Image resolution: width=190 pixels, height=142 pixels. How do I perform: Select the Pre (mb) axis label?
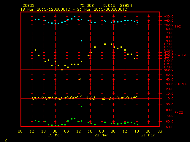pyautogui.click(x=182, y=55)
